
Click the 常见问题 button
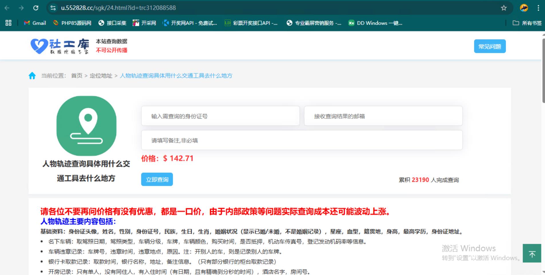pyautogui.click(x=489, y=46)
